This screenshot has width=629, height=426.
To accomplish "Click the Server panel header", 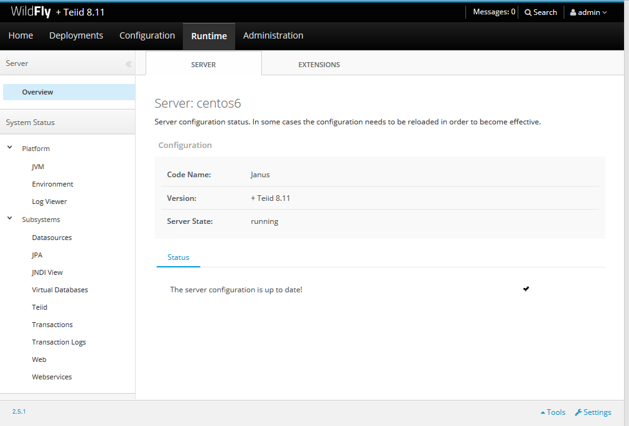I will [17, 63].
